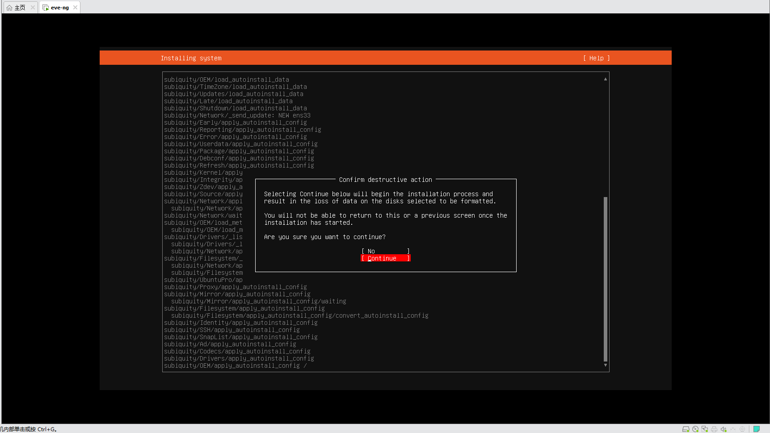Click log line 'subiquity/Error/apply_autoinstall_config'
The image size is (770, 433).
click(236, 137)
